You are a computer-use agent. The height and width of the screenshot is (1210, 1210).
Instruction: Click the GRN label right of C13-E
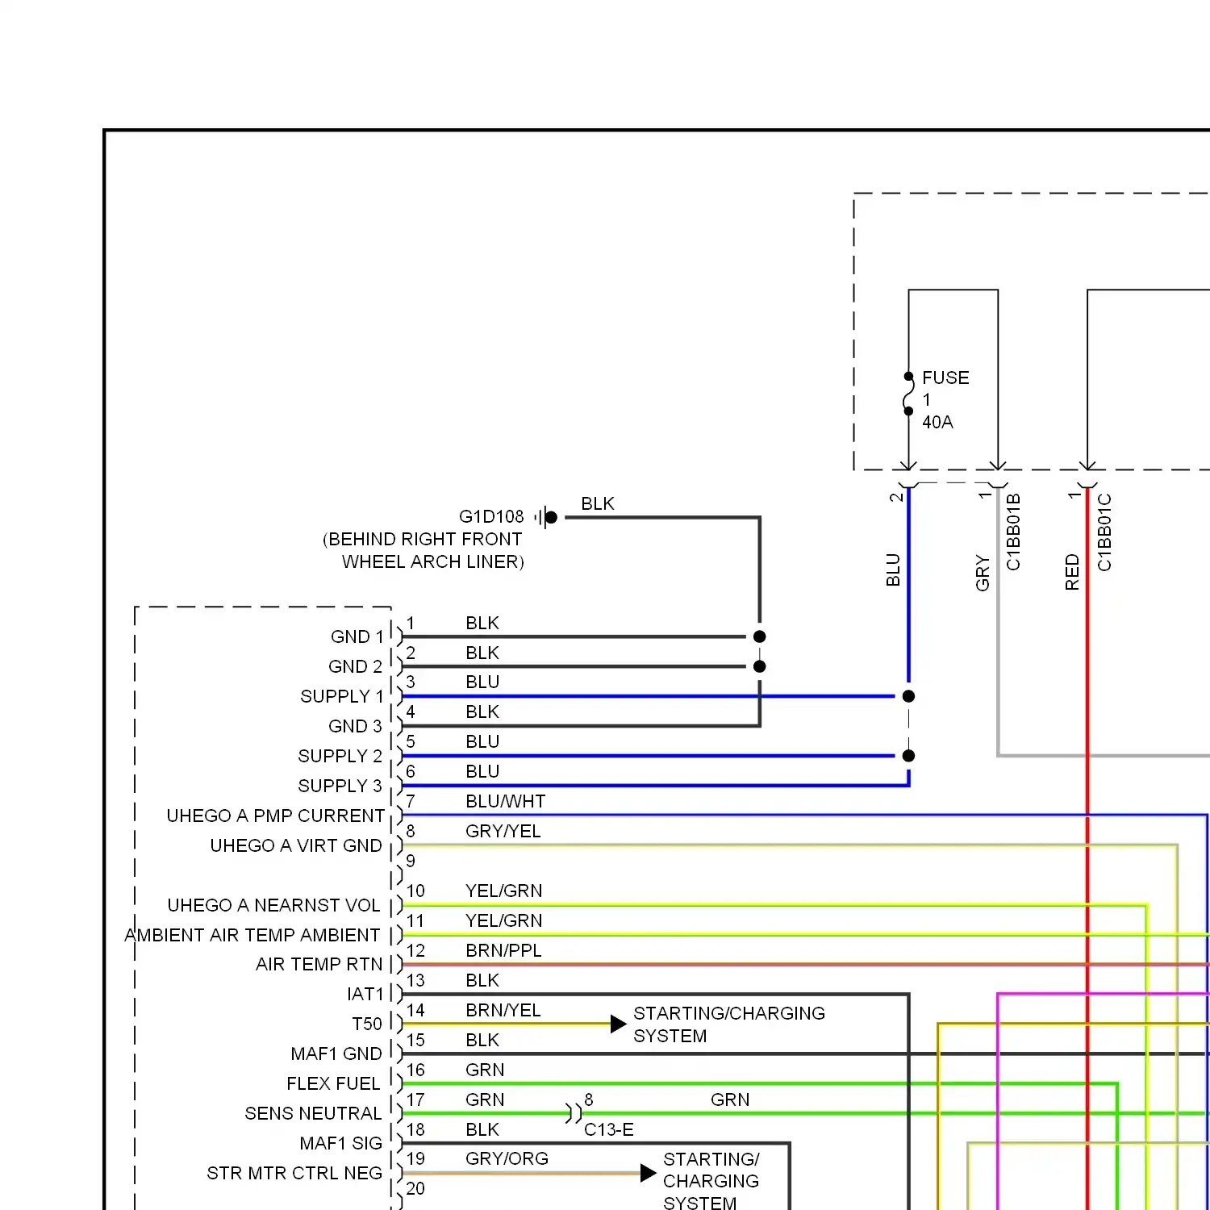coord(730,1099)
